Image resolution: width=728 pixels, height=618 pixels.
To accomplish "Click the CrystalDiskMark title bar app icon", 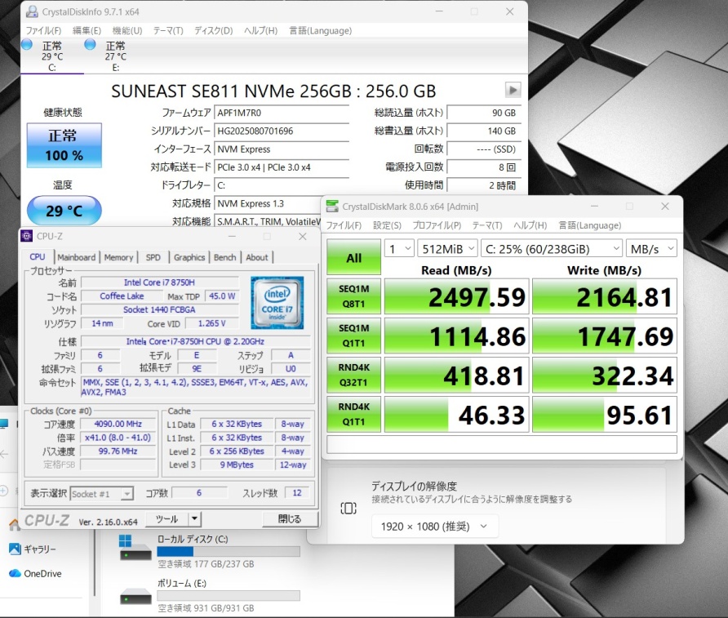I will tap(332, 207).
